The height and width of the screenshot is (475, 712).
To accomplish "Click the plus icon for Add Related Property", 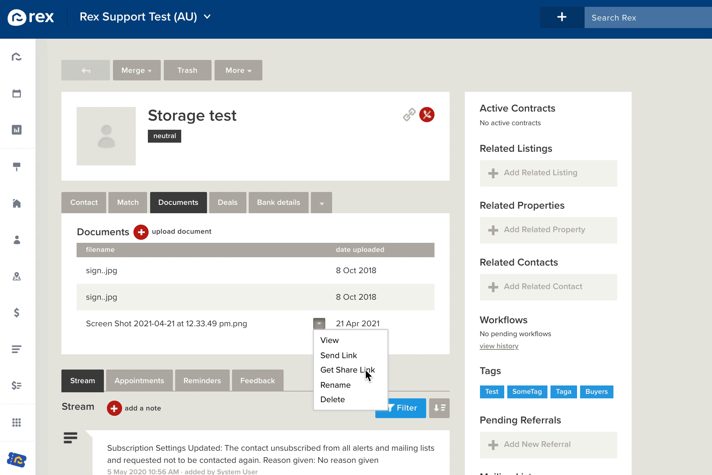I will point(493,230).
